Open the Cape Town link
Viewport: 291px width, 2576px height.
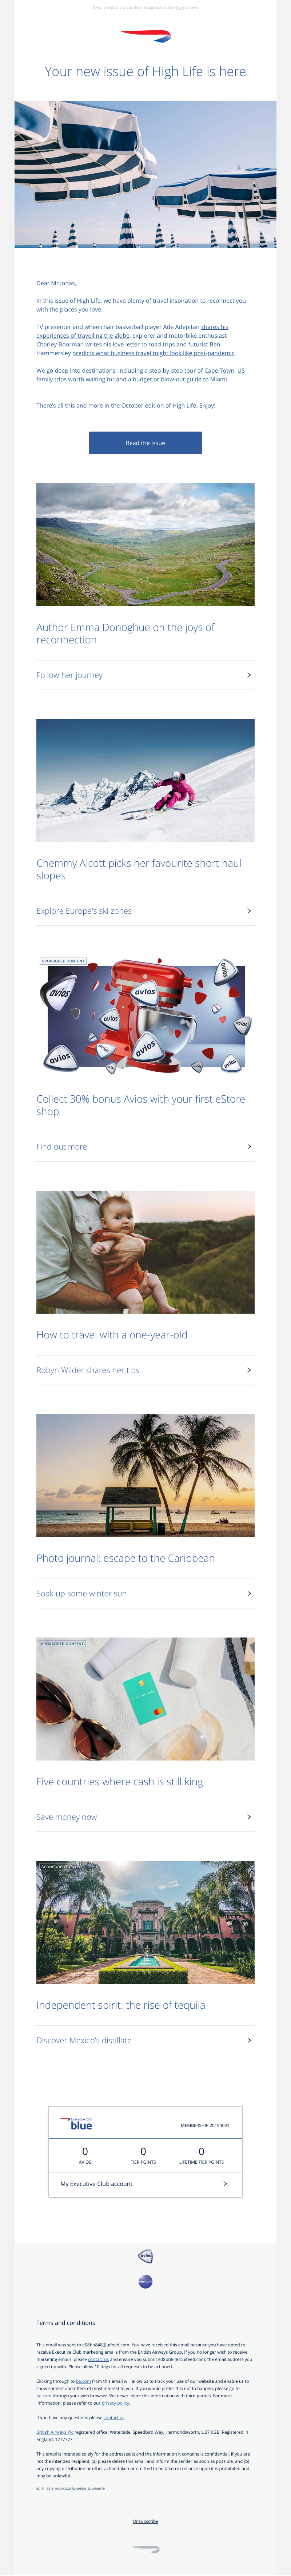(x=219, y=370)
